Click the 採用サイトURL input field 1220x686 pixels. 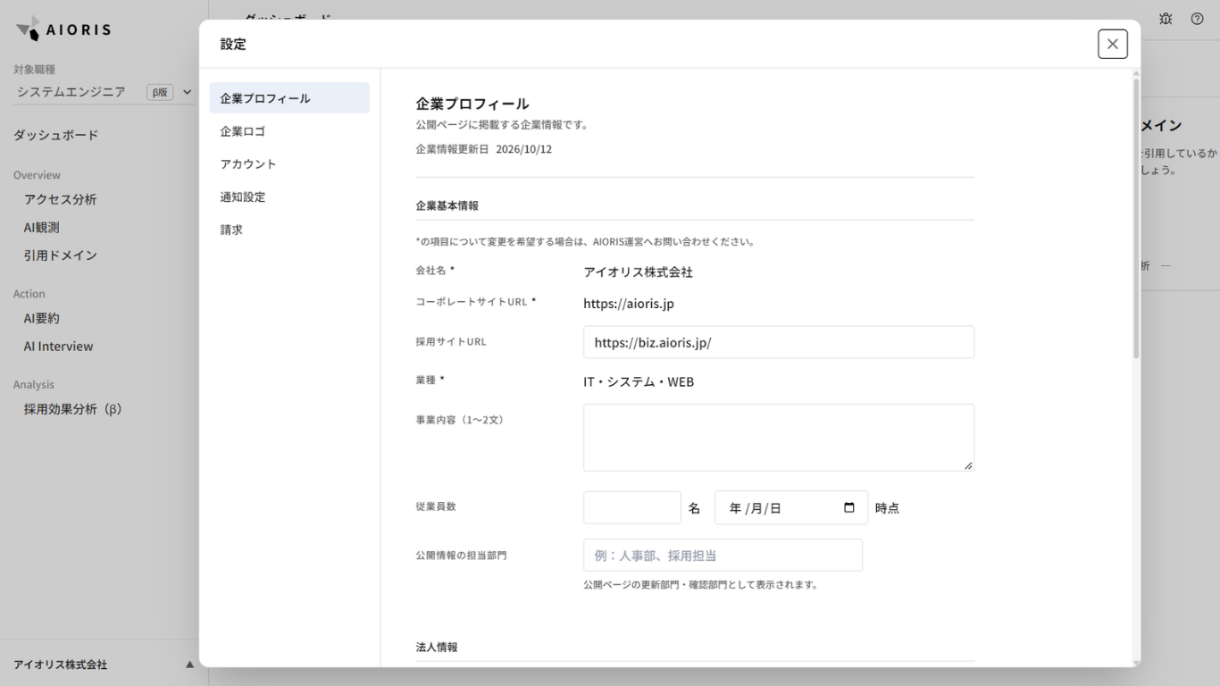coord(779,342)
